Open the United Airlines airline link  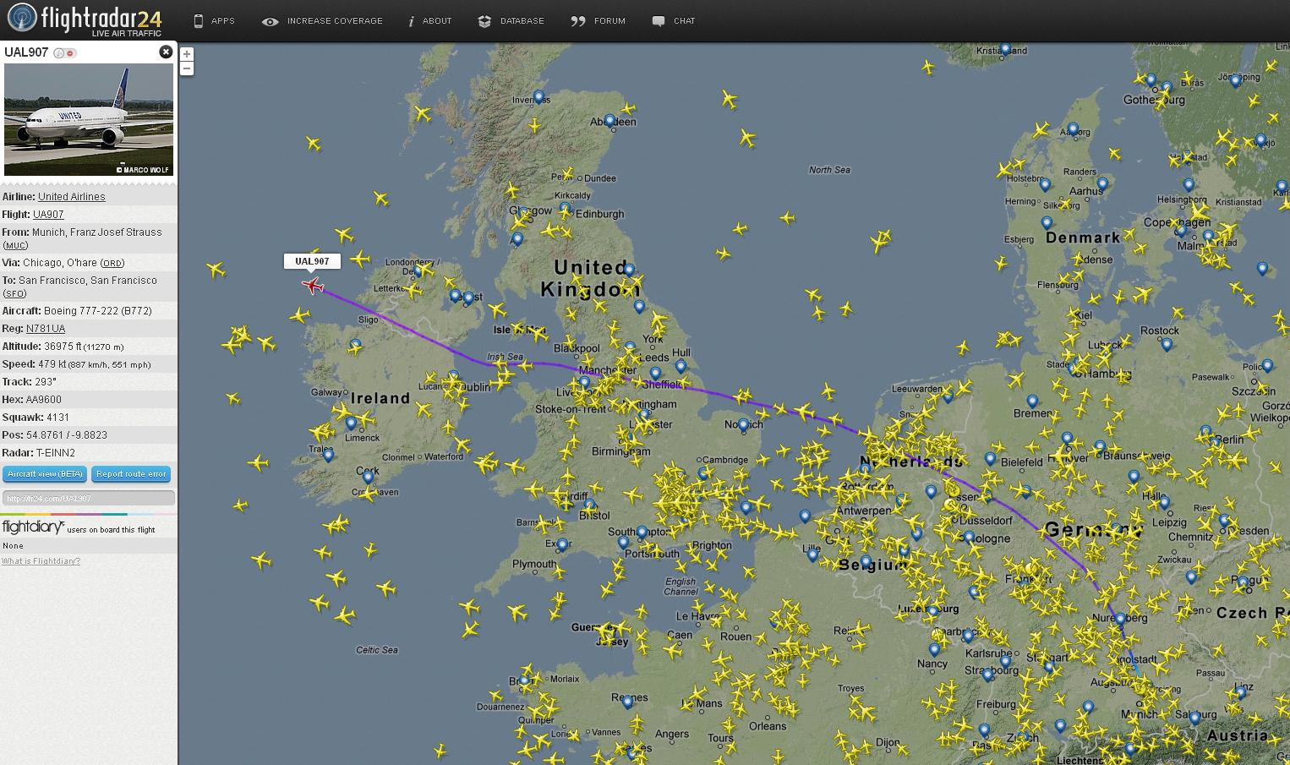click(72, 196)
